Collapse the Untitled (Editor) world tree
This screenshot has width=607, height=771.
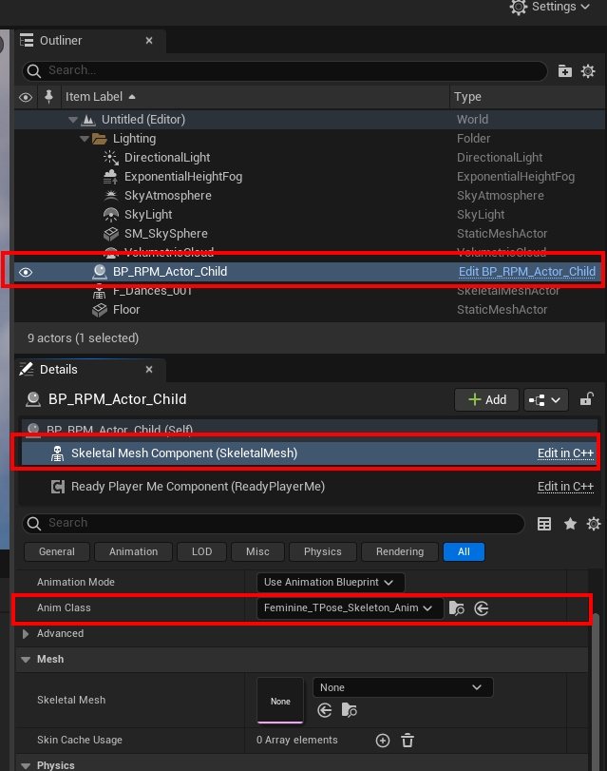click(x=73, y=120)
